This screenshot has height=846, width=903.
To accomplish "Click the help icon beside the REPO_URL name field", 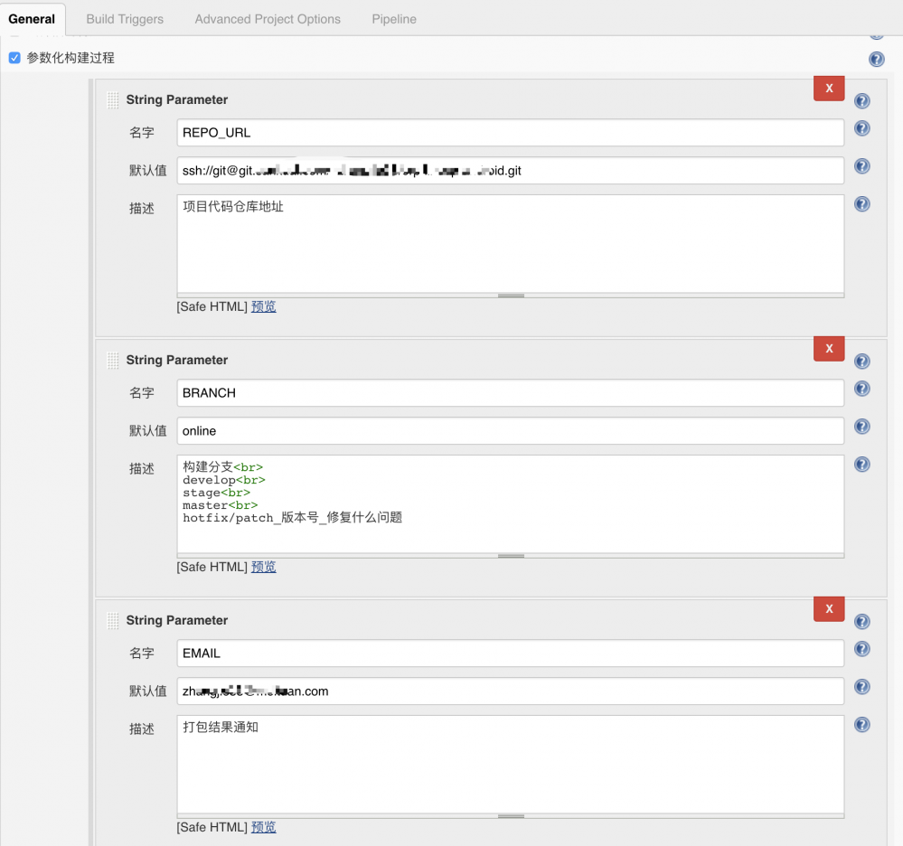I will click(861, 128).
